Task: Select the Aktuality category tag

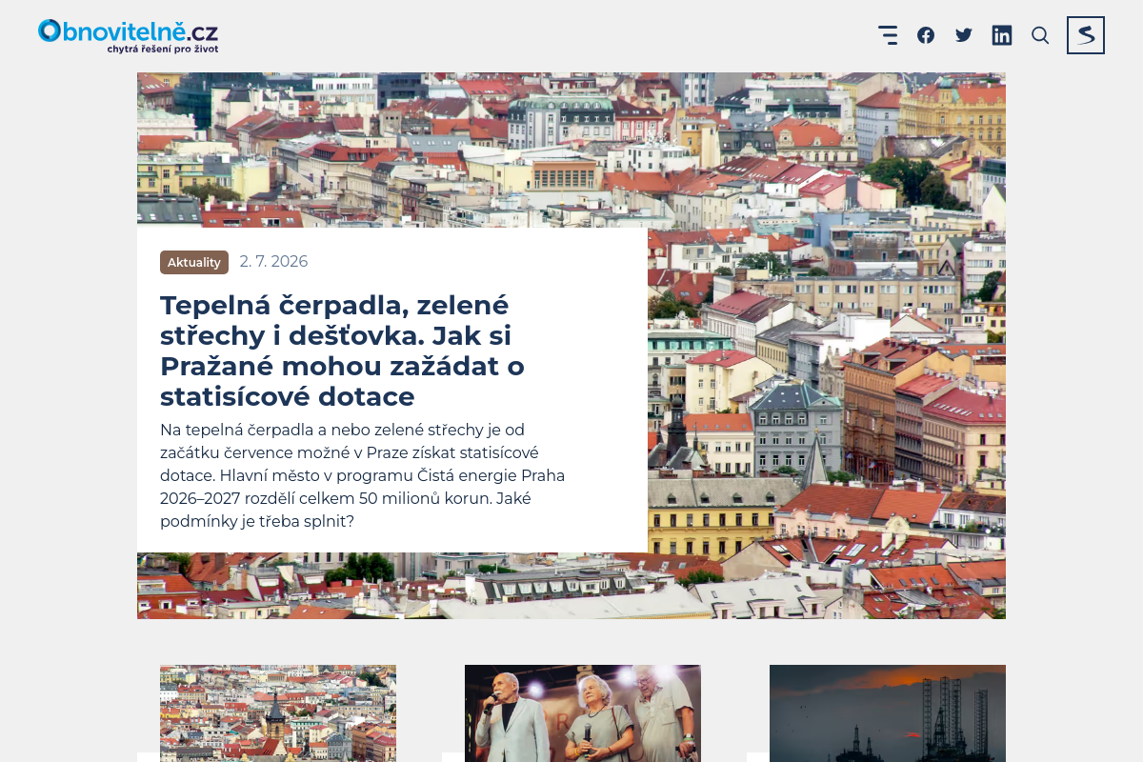Action: coord(194,262)
